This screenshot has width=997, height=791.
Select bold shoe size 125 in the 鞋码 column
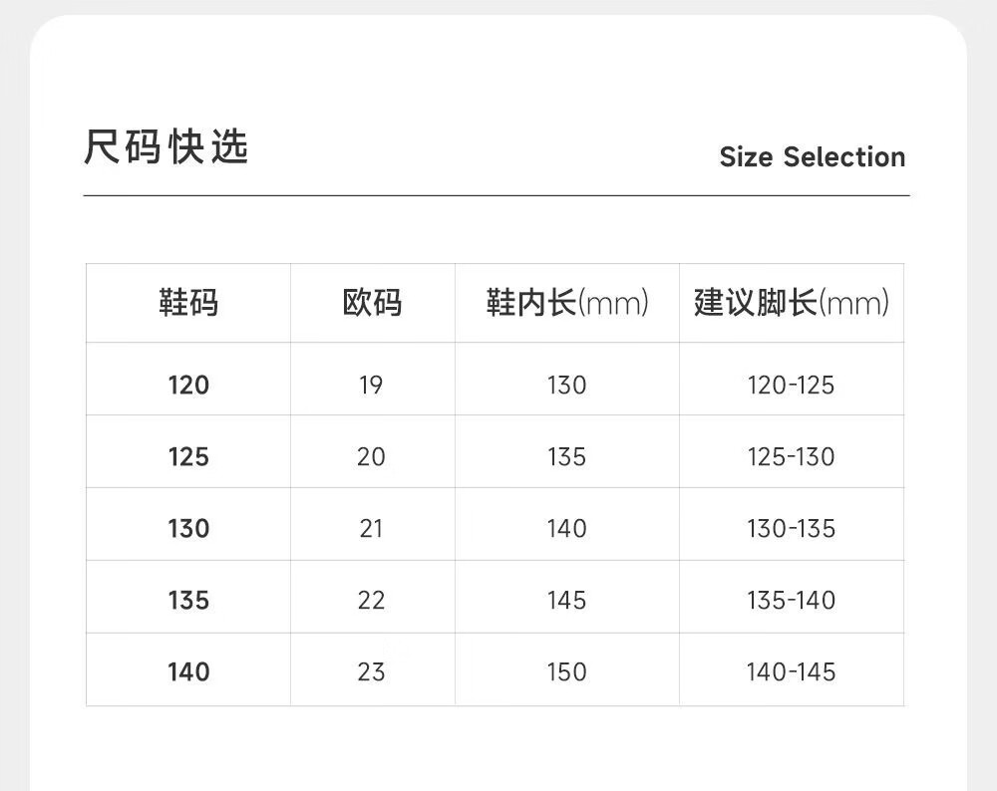[188, 457]
